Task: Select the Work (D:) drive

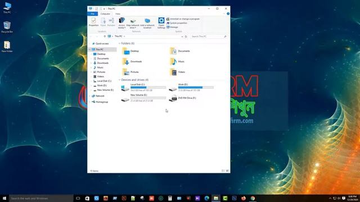Action: point(191,88)
